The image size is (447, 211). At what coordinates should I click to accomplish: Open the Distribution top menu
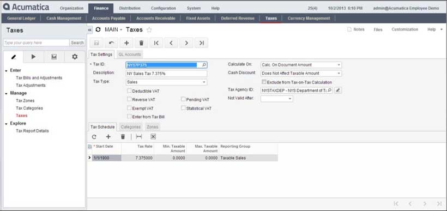point(130,8)
